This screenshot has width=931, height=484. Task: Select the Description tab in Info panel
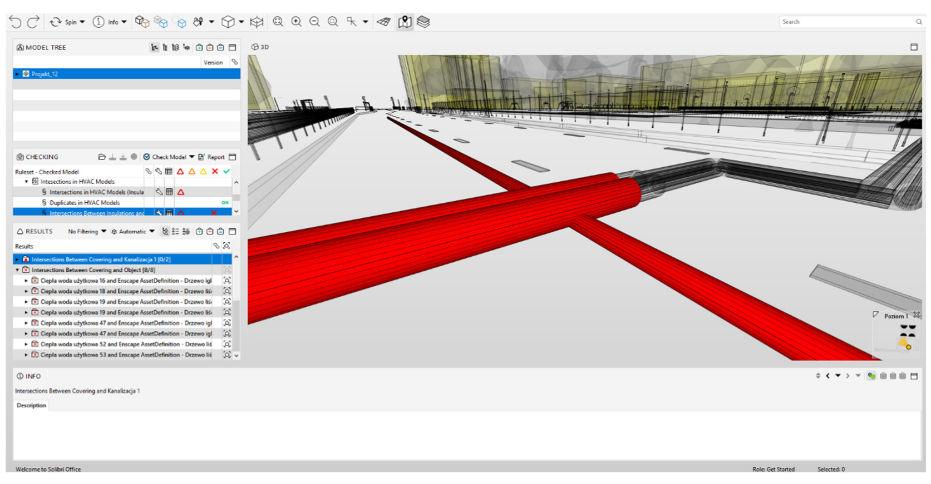(31, 406)
